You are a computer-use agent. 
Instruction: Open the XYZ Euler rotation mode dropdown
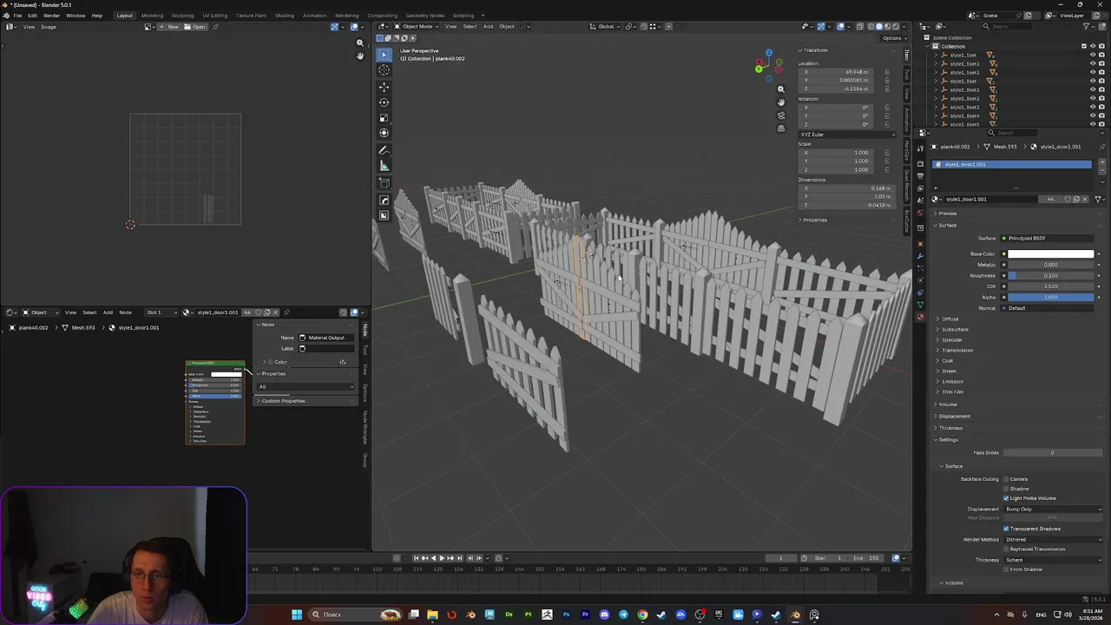click(846, 135)
